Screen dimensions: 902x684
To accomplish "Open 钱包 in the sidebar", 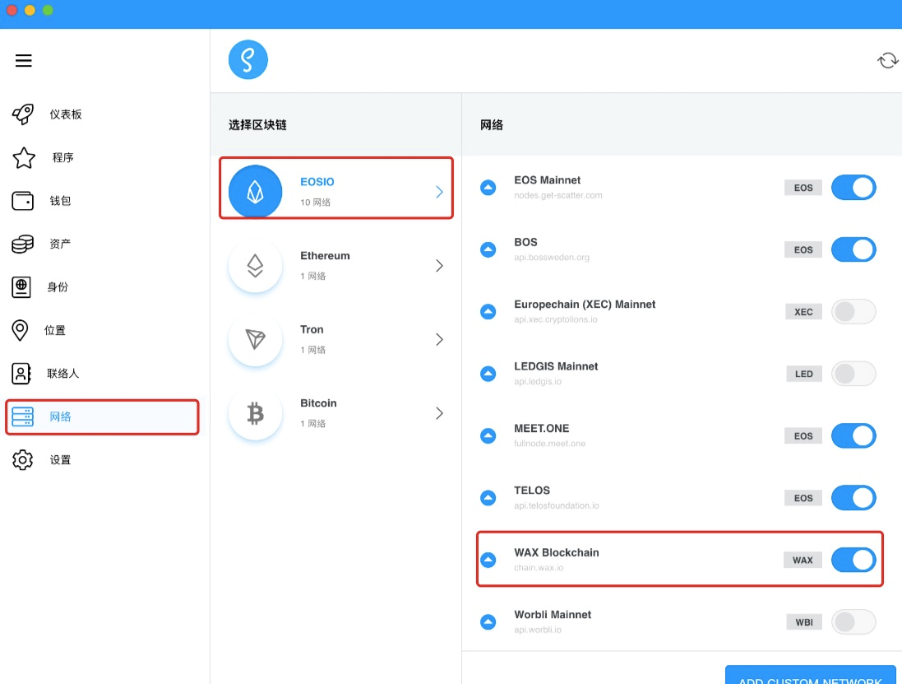I will pos(60,201).
